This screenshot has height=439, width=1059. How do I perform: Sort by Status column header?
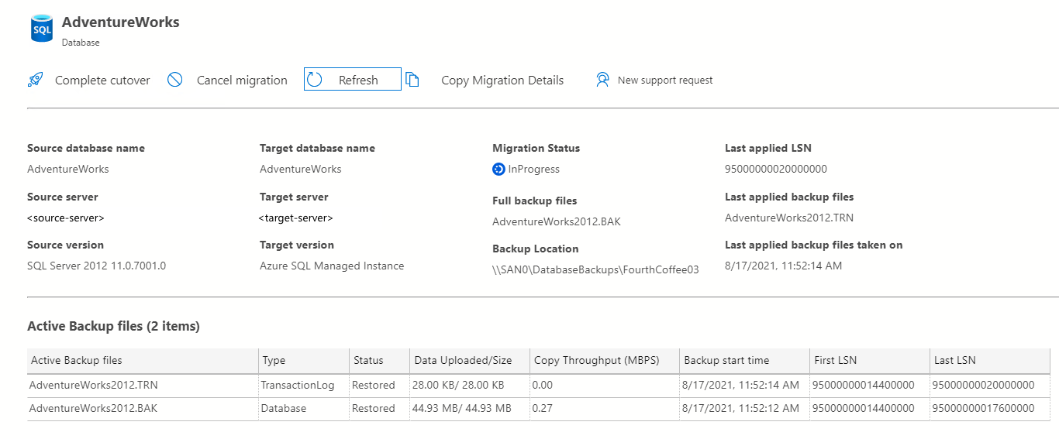pyautogui.click(x=368, y=360)
